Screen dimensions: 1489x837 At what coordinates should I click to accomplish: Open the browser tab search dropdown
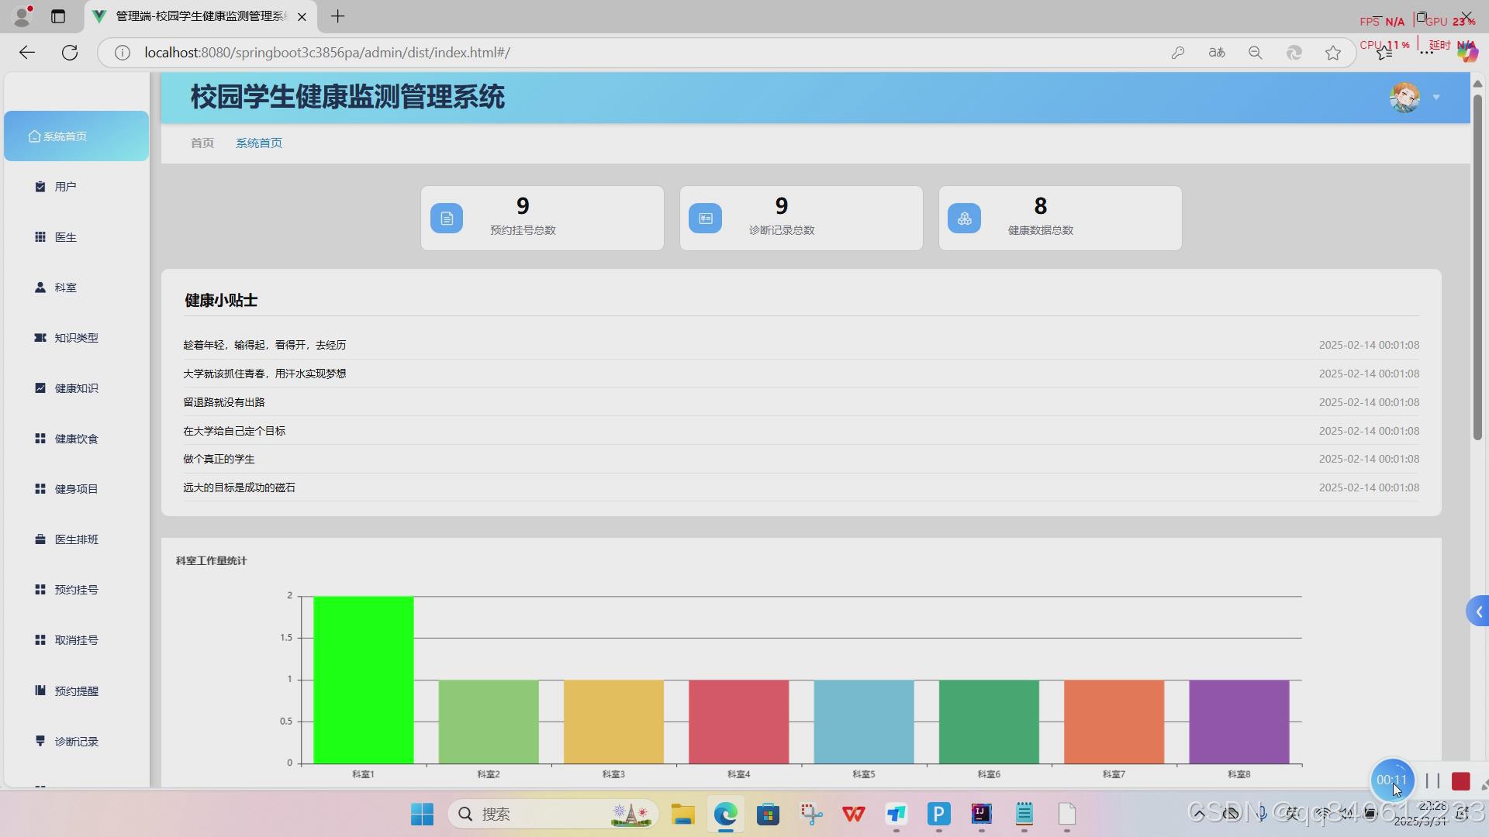tap(58, 16)
